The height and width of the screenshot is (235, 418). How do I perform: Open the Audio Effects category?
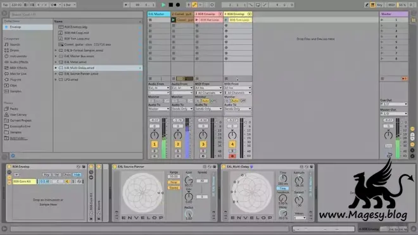click(x=19, y=62)
